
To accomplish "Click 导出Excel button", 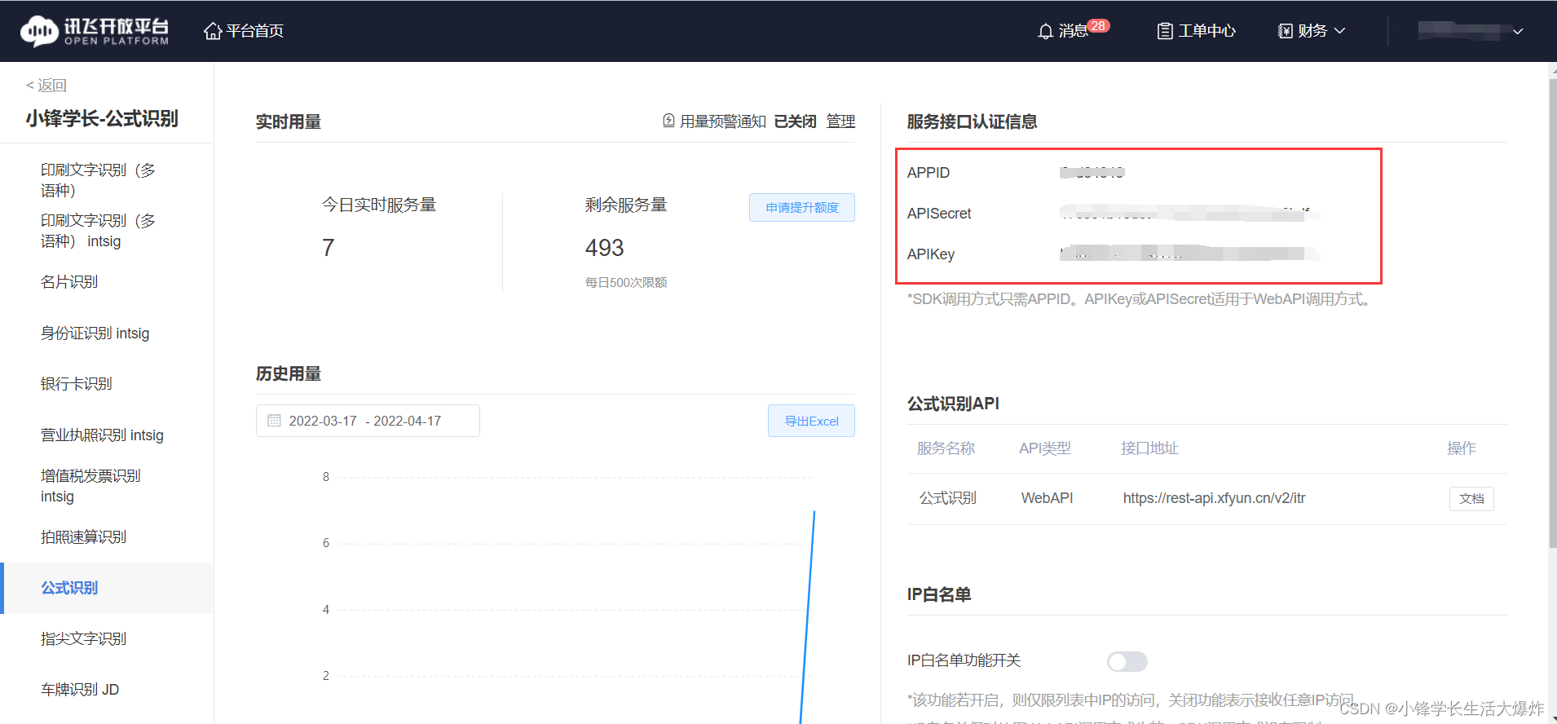I will (811, 421).
